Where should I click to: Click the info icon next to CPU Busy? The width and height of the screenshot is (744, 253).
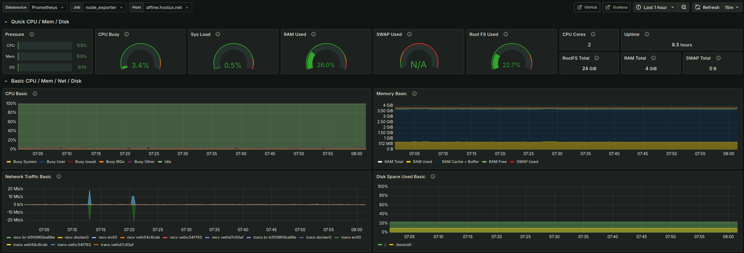[127, 34]
